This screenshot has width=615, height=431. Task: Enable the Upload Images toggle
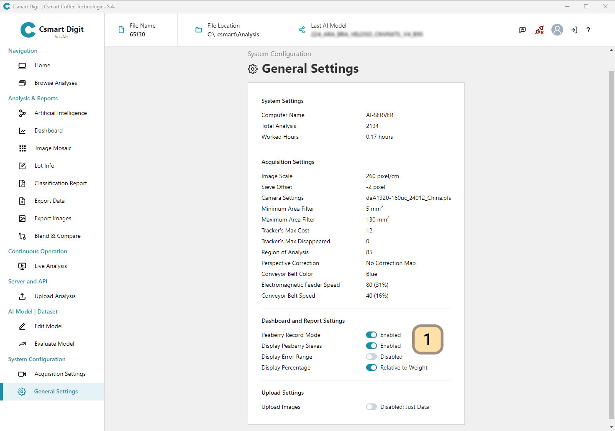tap(372, 407)
